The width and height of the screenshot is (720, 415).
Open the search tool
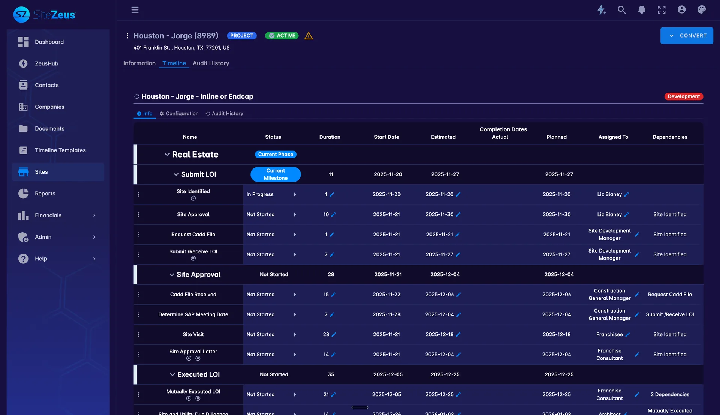point(621,10)
